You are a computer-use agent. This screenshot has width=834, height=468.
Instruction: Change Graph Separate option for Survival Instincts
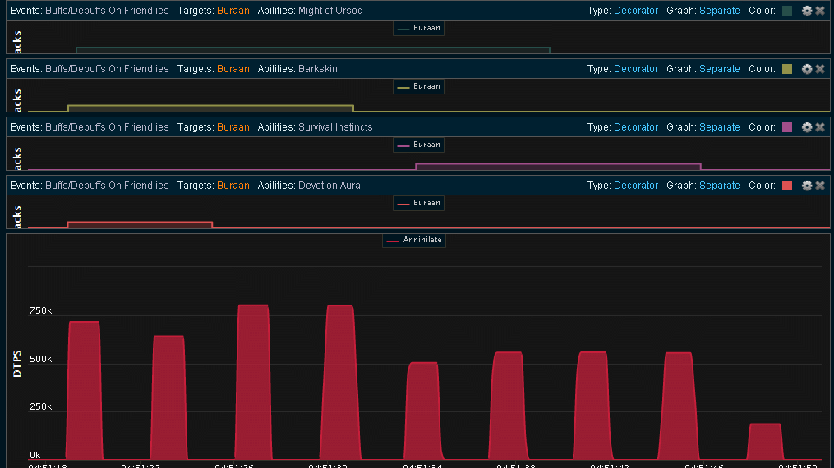[719, 127]
